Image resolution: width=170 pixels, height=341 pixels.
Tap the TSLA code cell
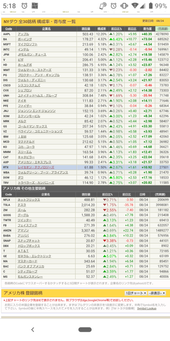(7, 205)
